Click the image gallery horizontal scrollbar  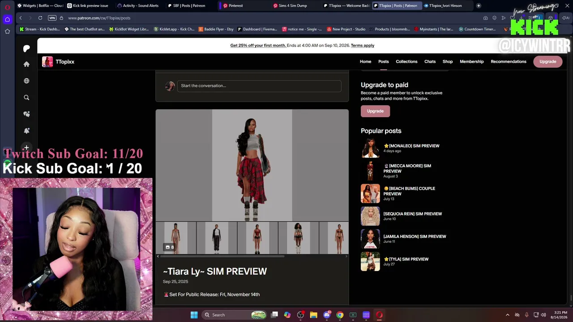[x=222, y=256]
